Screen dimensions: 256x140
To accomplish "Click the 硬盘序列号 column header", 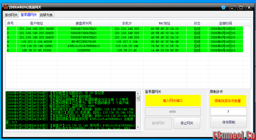I will 84,23.
